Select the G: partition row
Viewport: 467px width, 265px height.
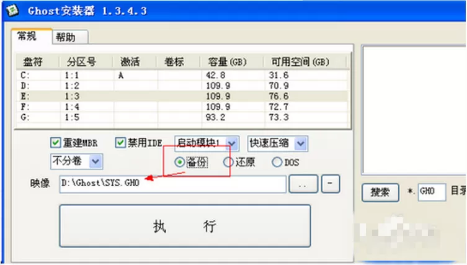(182, 117)
